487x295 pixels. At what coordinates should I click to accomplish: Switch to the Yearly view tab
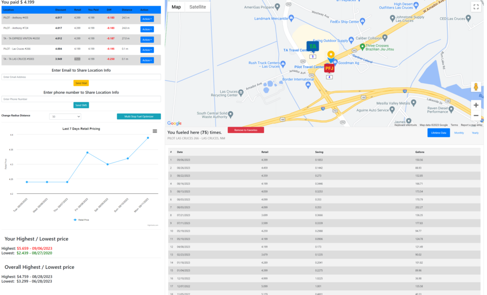tap(476, 133)
